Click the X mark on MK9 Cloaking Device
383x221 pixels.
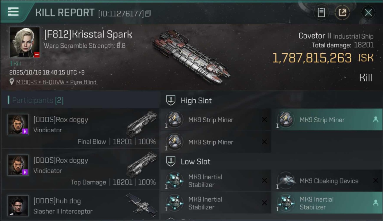[x=376, y=181]
